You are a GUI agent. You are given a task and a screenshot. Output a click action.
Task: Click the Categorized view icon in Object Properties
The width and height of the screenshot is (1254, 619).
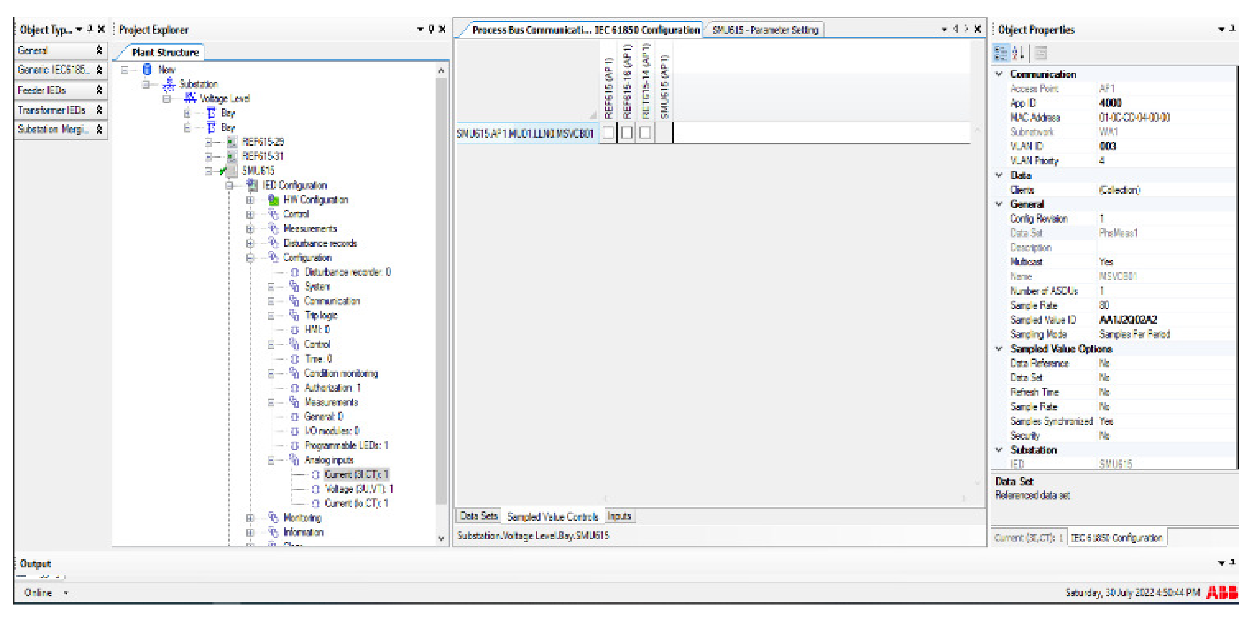click(1001, 53)
